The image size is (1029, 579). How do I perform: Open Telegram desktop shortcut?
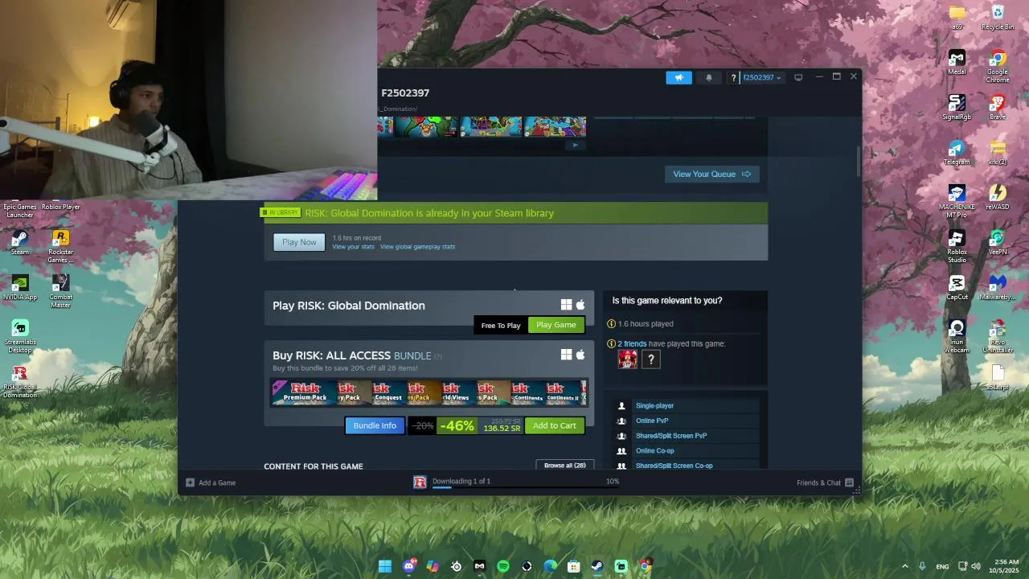pyautogui.click(x=957, y=152)
